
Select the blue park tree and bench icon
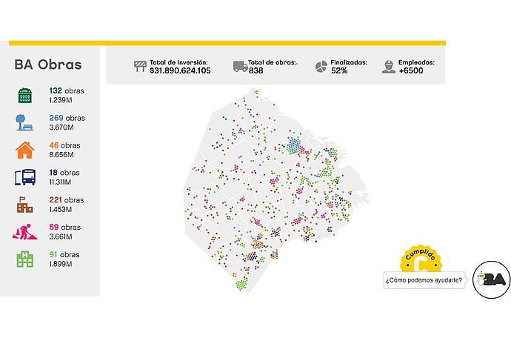tap(24, 123)
